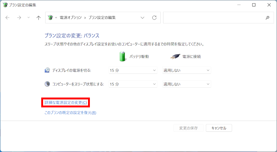Maximize the プラン設定の編集 window
This screenshot has width=277, height=152.
[254, 5]
